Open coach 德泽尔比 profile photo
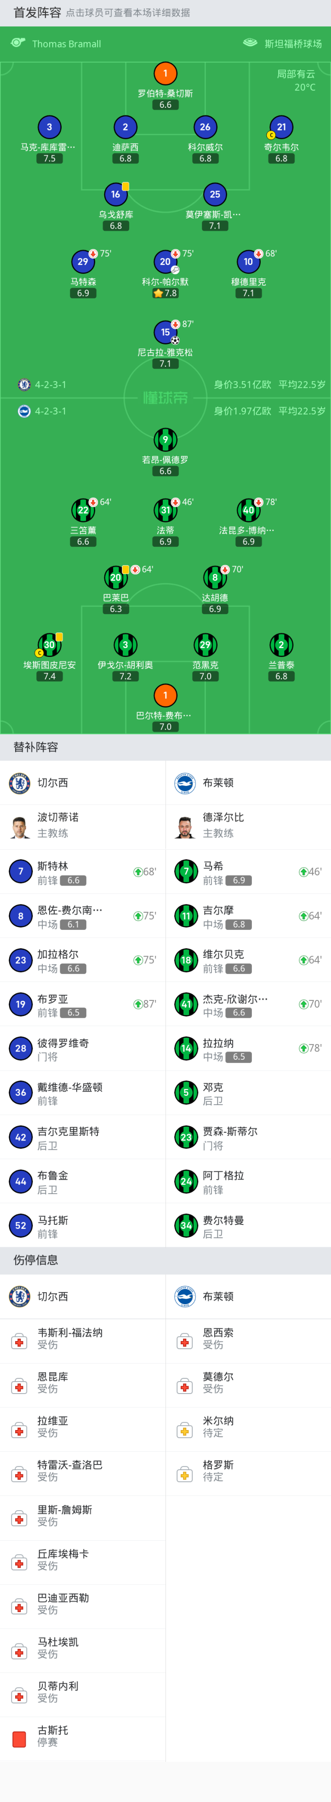Screen dimensions: 331x1802 pyautogui.click(x=186, y=827)
